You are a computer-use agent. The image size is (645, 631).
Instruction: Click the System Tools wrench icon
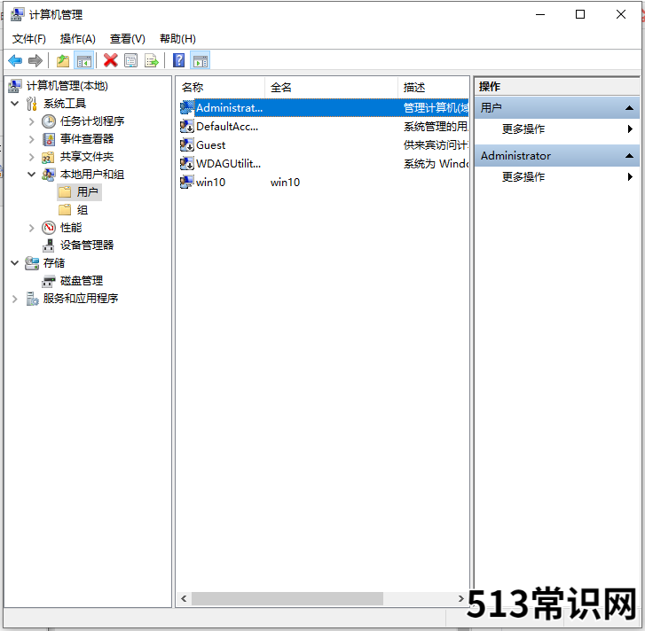coord(31,104)
